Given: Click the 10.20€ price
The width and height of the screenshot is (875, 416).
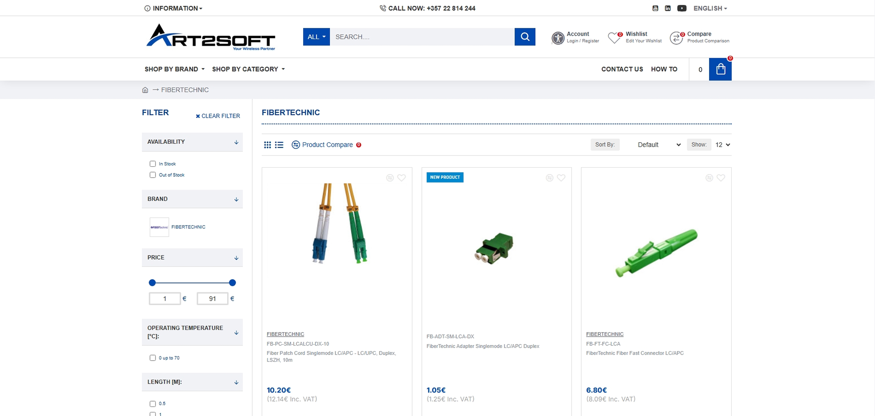Looking at the screenshot, I should click(x=278, y=390).
